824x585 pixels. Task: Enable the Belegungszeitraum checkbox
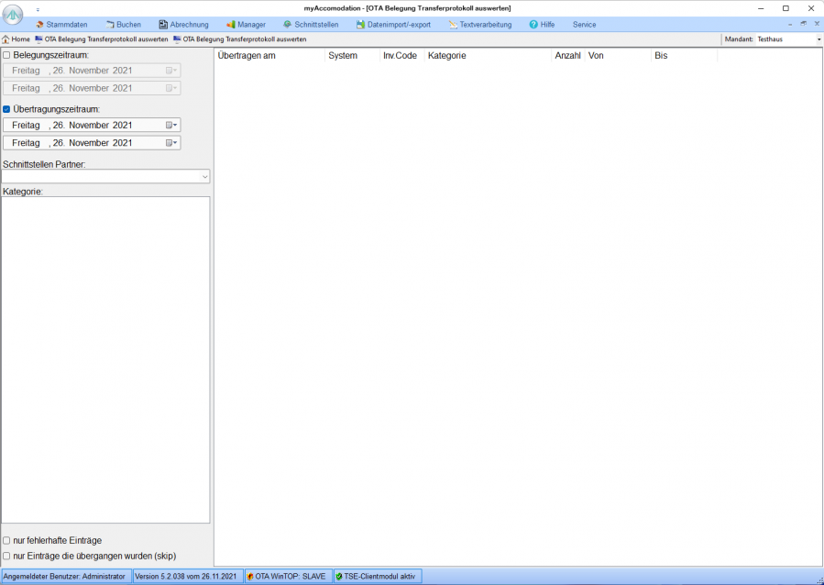[7, 55]
